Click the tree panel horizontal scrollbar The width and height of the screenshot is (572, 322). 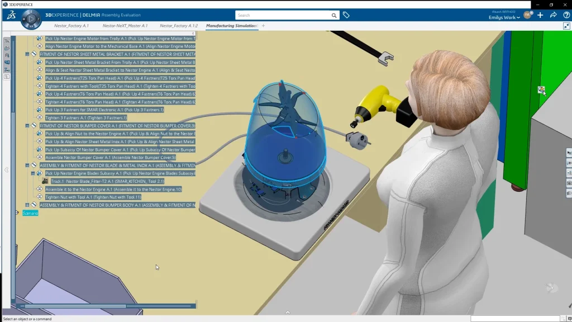(75, 306)
